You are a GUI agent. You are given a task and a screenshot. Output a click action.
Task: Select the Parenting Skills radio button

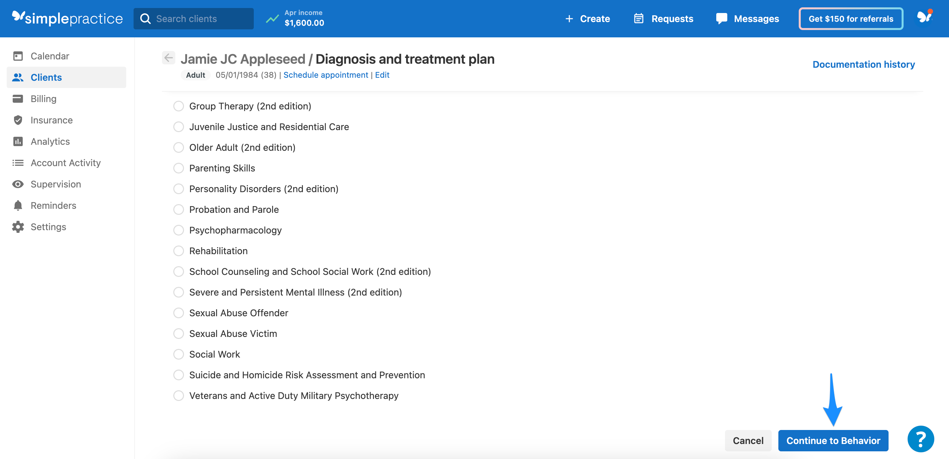(x=179, y=168)
